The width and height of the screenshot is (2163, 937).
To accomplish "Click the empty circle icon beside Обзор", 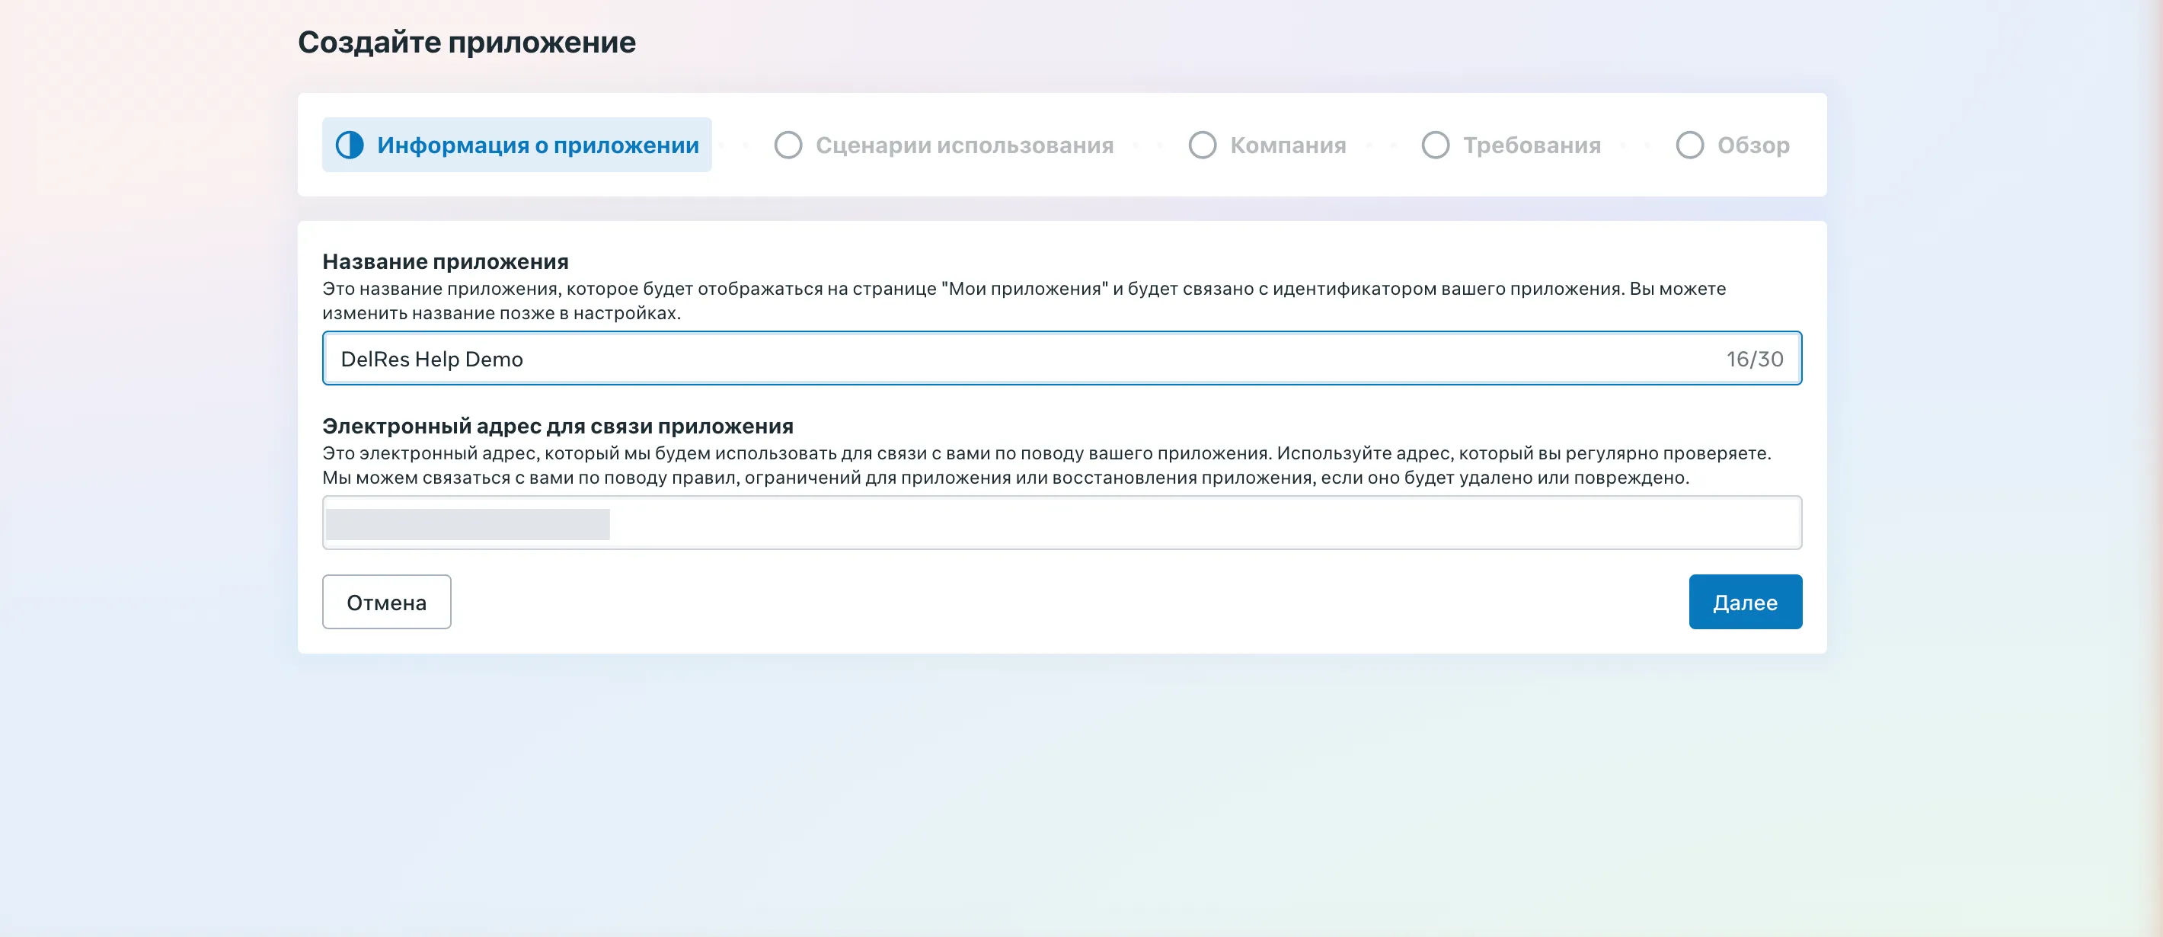I will [x=1689, y=146].
